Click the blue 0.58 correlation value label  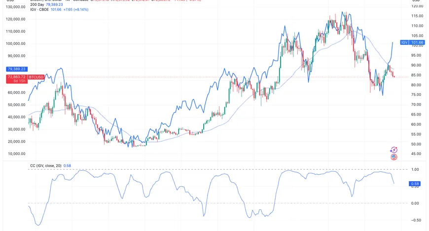[415, 184]
